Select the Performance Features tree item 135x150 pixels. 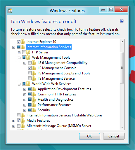click(55, 105)
